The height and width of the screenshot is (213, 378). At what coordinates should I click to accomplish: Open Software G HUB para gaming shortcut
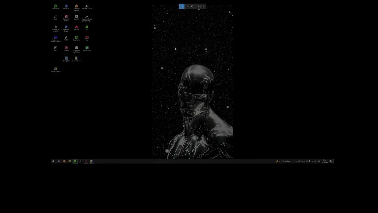pos(87,18)
